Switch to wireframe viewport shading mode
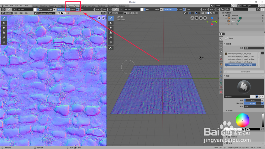 206,13
